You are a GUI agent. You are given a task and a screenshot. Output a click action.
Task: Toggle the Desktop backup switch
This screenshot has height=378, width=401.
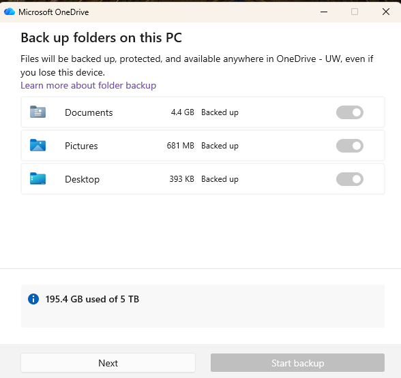tap(350, 179)
